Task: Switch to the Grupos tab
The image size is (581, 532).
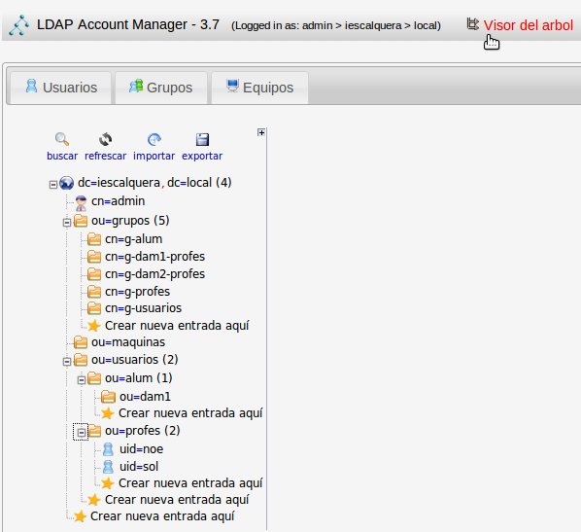Action: click(x=161, y=88)
